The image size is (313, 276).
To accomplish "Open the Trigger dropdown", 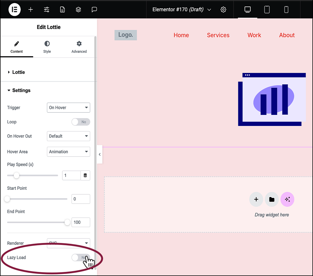I will click(68, 108).
